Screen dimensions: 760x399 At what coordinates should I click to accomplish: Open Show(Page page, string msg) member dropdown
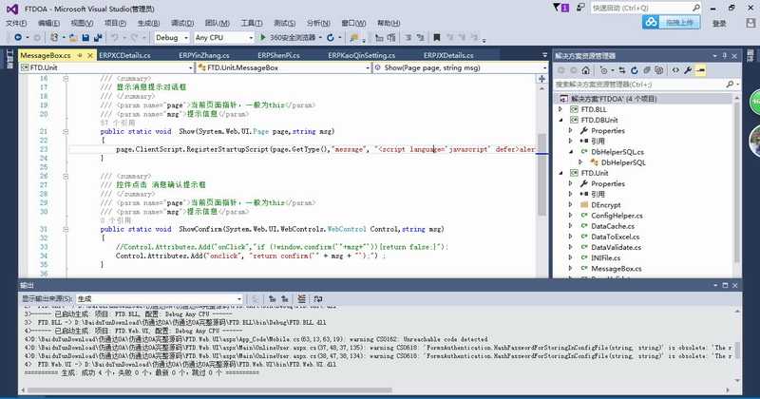(x=460, y=67)
